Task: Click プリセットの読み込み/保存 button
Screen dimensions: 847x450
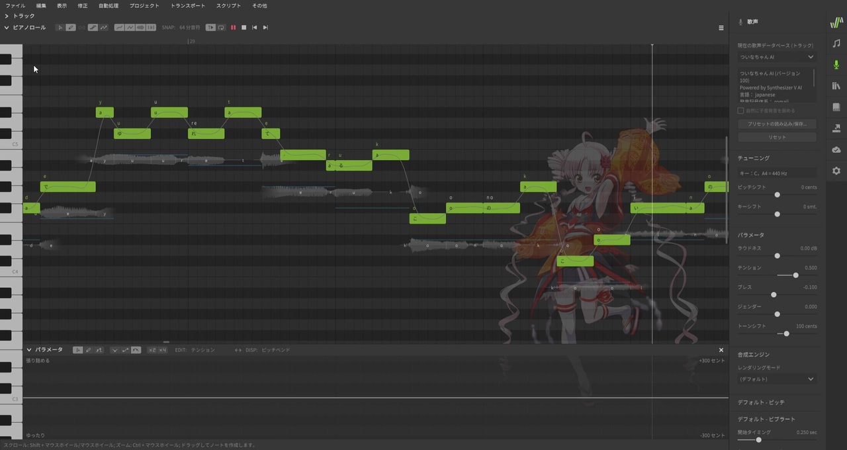Action: [777, 124]
